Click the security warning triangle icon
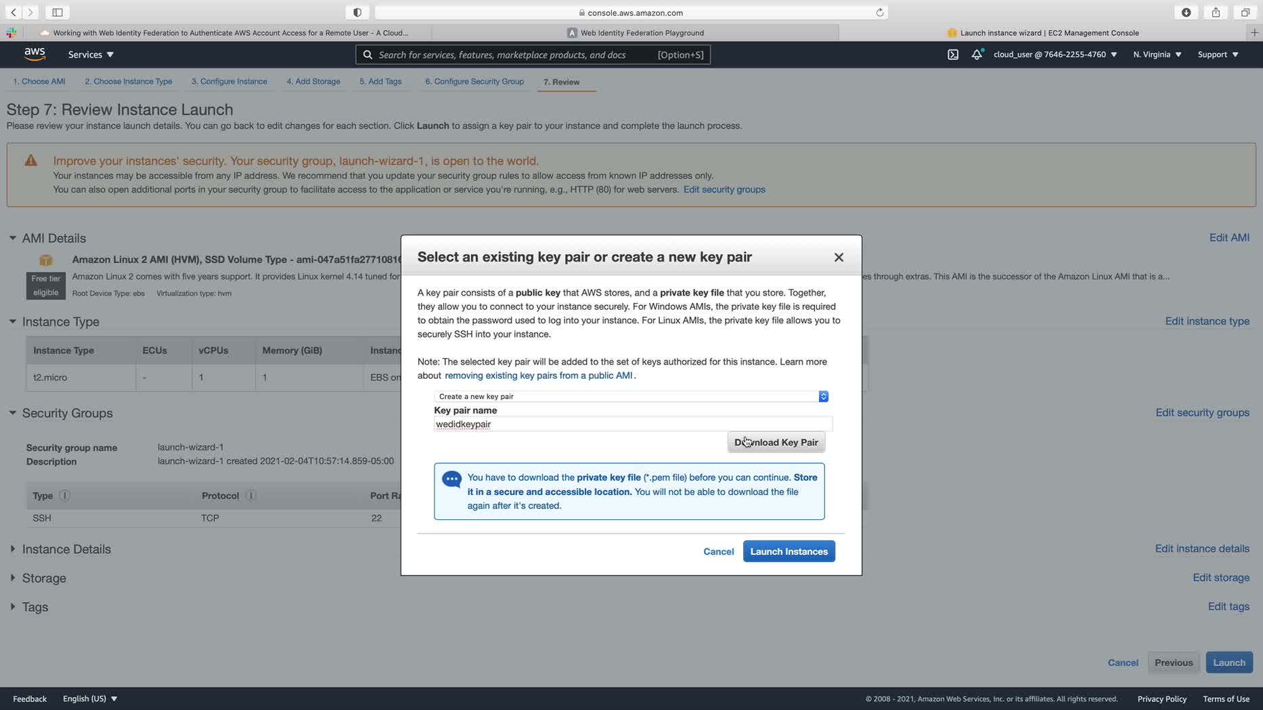The image size is (1263, 710). coord(31,161)
